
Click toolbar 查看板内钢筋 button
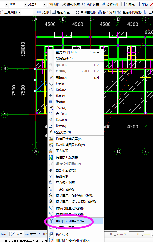pos(130,12)
